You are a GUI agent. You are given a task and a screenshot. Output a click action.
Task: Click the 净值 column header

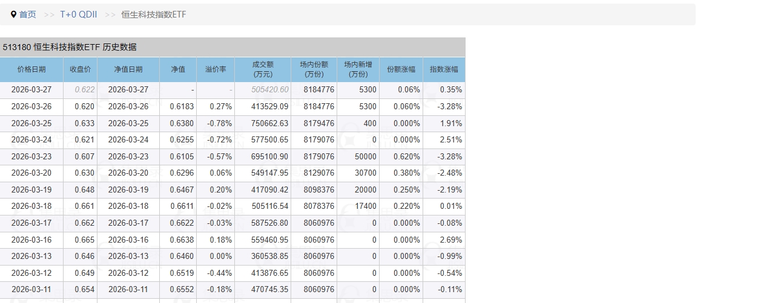178,69
